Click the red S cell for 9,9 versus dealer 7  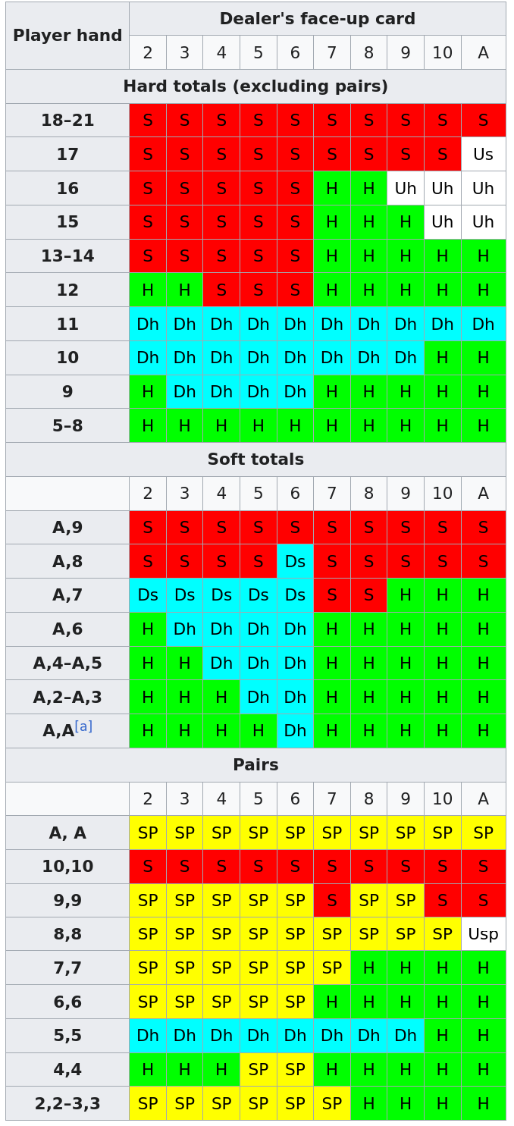332,901
